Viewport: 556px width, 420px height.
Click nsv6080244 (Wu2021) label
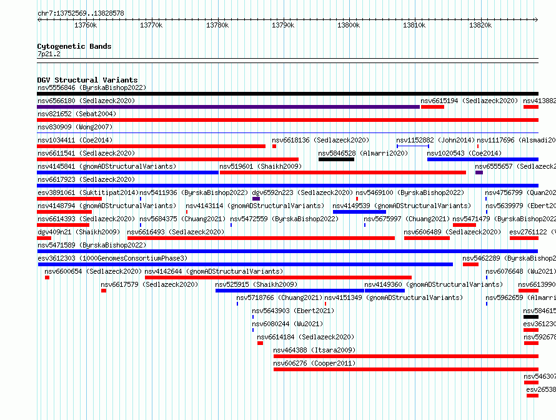tap(287, 324)
